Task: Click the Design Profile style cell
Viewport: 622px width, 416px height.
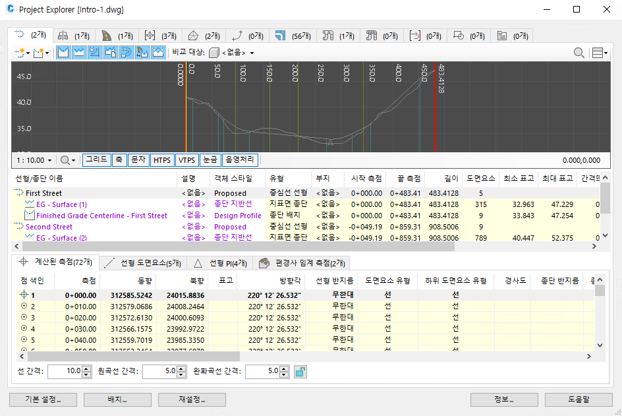Action: (x=238, y=216)
